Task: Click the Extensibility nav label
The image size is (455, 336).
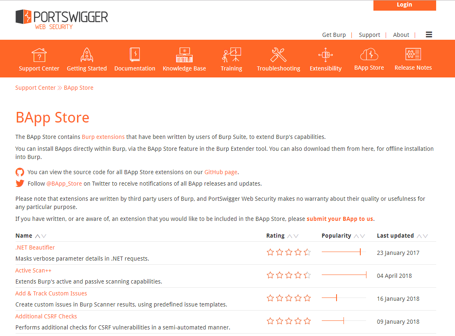Action: pos(325,68)
